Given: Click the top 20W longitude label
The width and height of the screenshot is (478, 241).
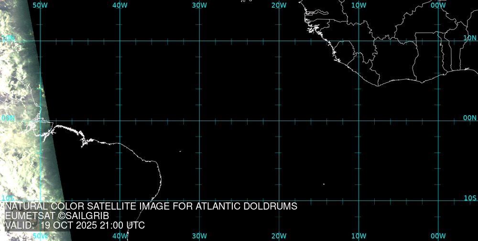Looking at the screenshot, I should coord(279,5).
